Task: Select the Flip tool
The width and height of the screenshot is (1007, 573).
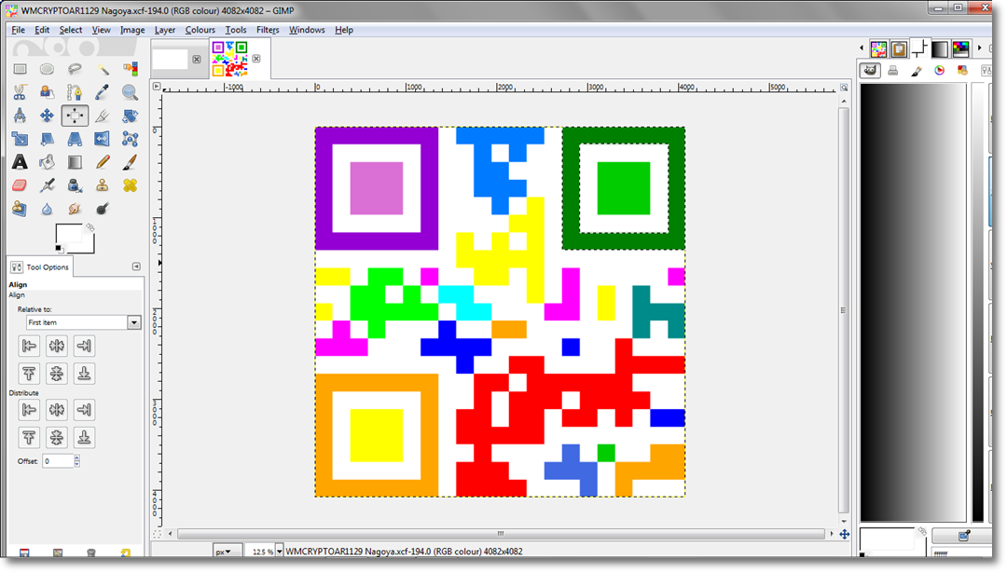Action: point(103,139)
